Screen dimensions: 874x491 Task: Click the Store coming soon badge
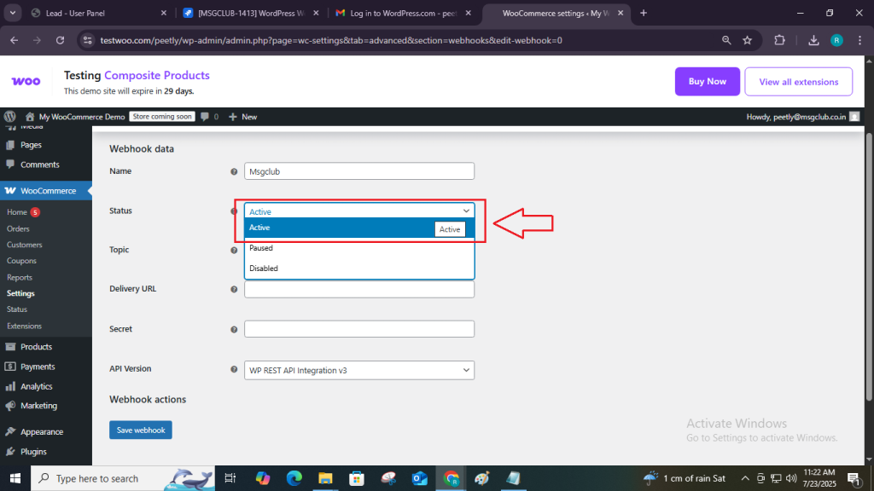162,116
